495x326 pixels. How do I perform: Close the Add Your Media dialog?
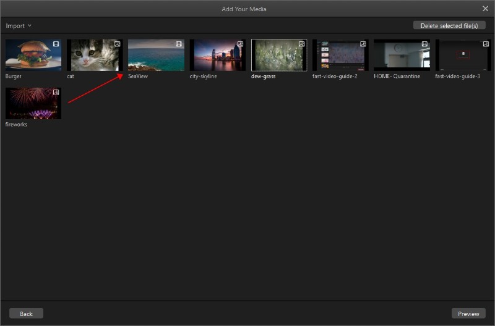(x=485, y=9)
